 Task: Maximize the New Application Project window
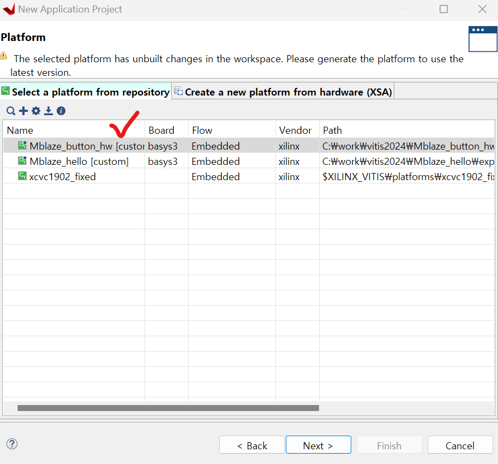(443, 9)
